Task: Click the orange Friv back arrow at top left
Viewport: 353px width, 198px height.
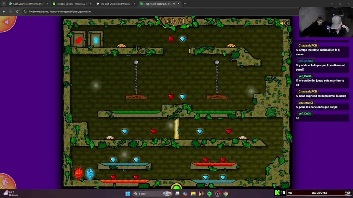Action: [x=7, y=23]
